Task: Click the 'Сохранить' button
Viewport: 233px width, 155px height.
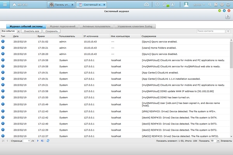Action: click(x=51, y=31)
